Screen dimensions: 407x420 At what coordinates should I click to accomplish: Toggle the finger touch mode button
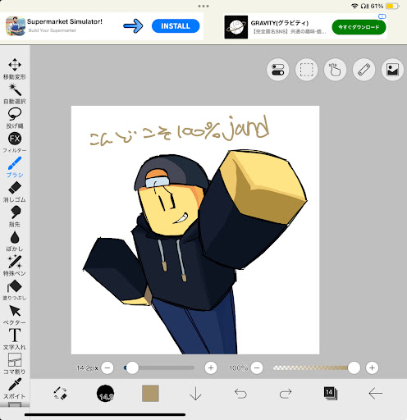pos(335,70)
